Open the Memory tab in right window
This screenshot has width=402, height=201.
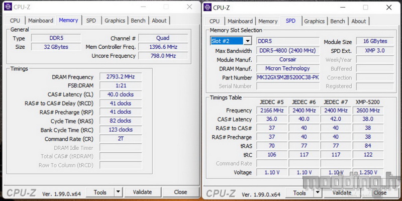[x=268, y=21]
